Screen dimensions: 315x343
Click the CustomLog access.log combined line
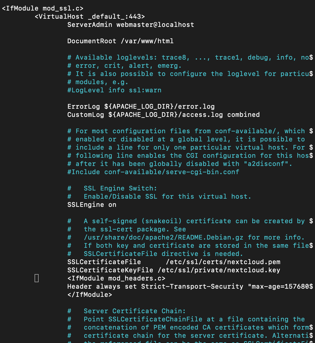tap(163, 115)
